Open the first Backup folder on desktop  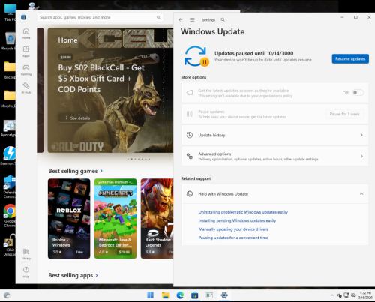pyautogui.click(x=10, y=70)
